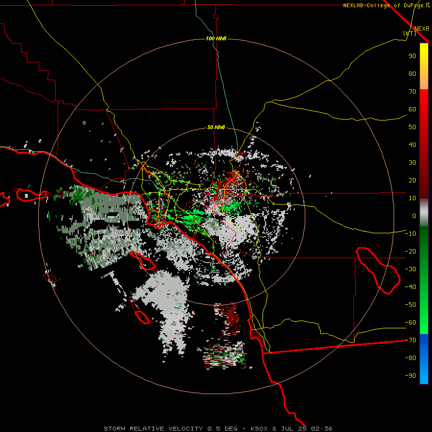The width and height of the screenshot is (432, 432).
Task: Click the -40 value on the velocity scale
Action: (x=410, y=287)
